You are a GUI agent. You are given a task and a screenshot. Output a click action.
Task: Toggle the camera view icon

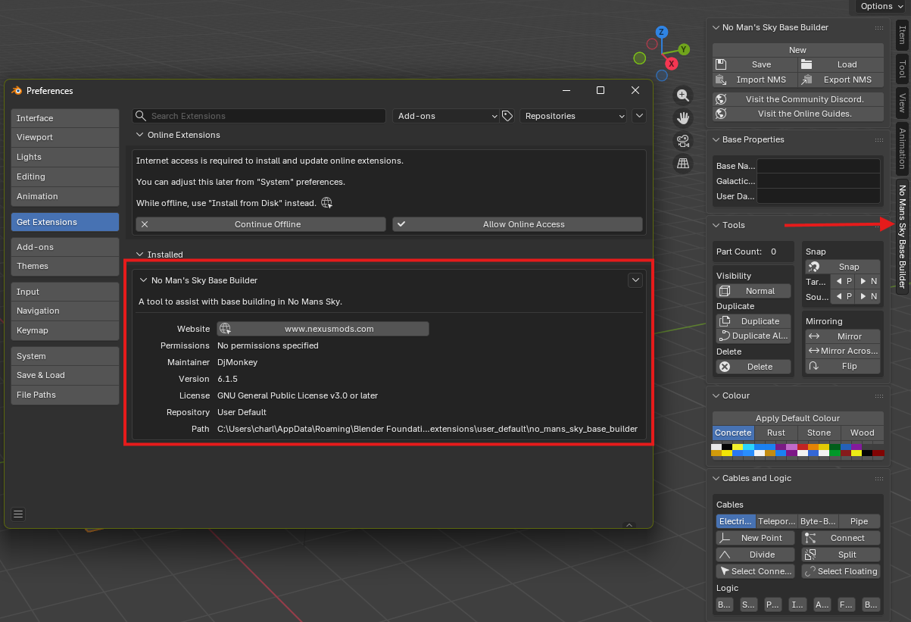click(x=683, y=141)
